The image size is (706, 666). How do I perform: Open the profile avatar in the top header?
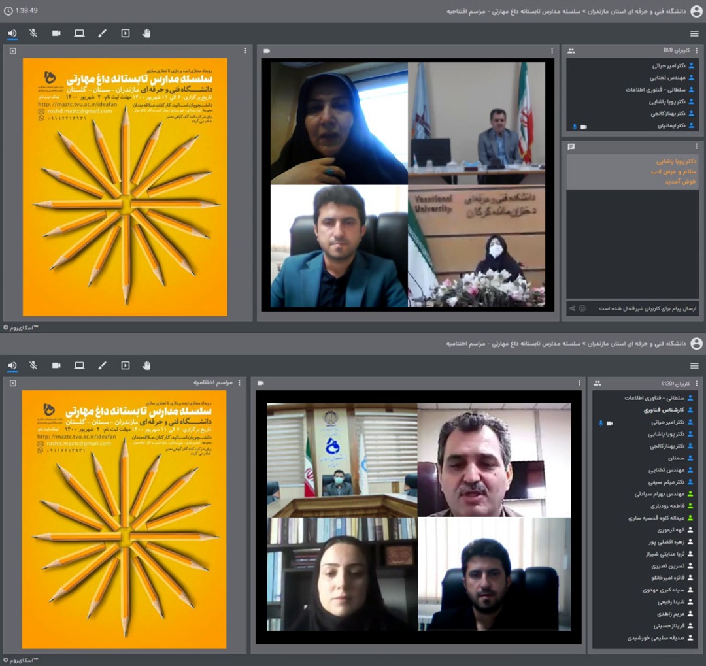click(x=696, y=11)
